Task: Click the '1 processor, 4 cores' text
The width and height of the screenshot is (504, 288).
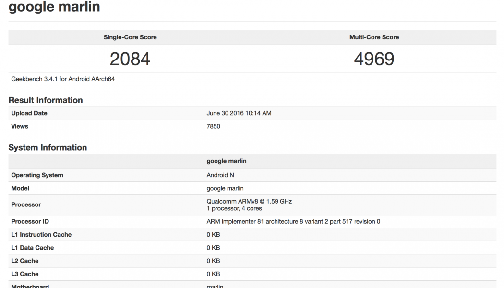Action: click(x=234, y=209)
